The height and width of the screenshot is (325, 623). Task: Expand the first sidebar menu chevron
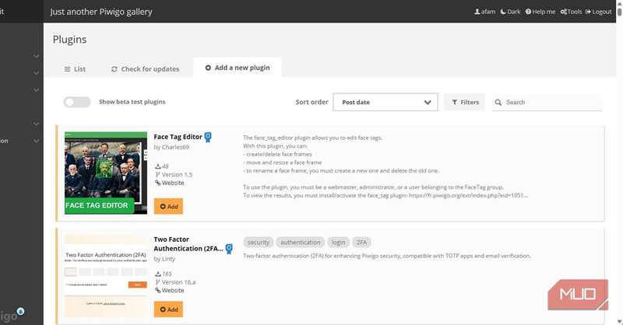click(x=36, y=56)
